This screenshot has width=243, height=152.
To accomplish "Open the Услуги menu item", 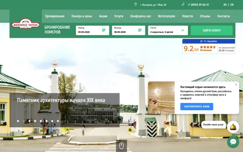I will click(119, 16).
